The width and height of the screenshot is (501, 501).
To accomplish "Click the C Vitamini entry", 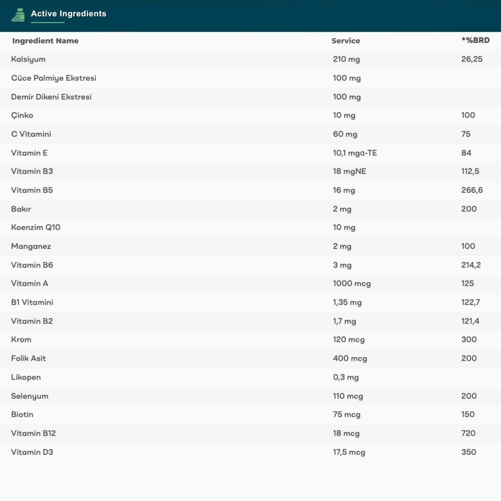I will click(x=31, y=134).
